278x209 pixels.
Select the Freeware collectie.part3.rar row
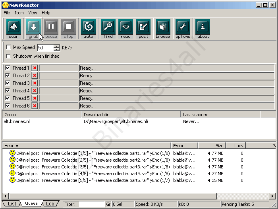pyautogui.click(x=139, y=167)
